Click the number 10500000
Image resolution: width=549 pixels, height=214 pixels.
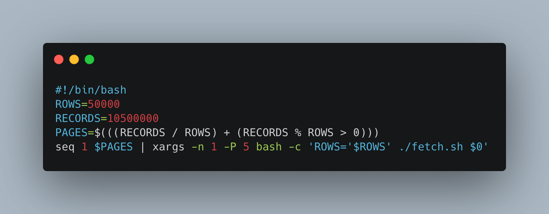(133, 118)
